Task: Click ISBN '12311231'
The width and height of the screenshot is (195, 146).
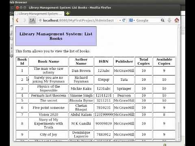Action: click(x=104, y=95)
